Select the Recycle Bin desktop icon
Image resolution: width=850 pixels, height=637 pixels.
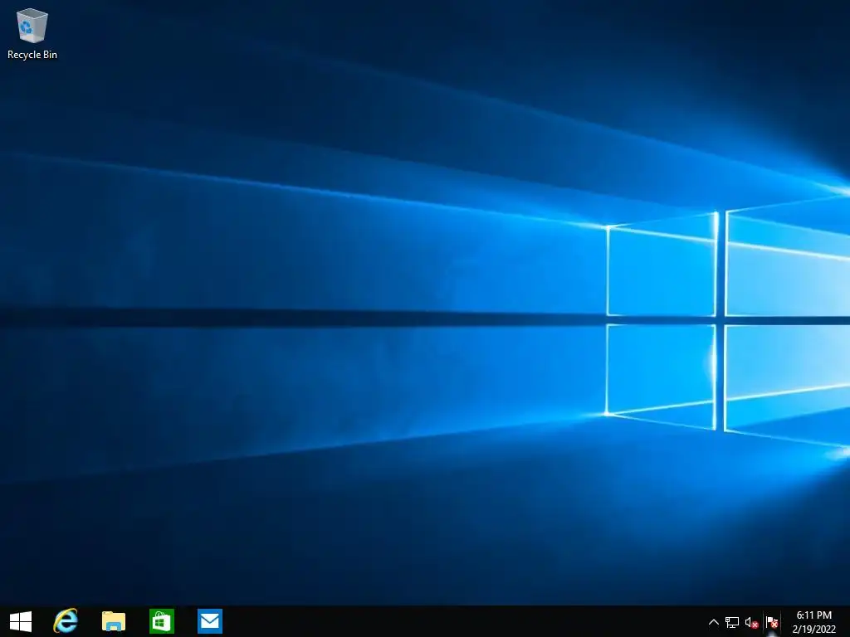pos(32,33)
